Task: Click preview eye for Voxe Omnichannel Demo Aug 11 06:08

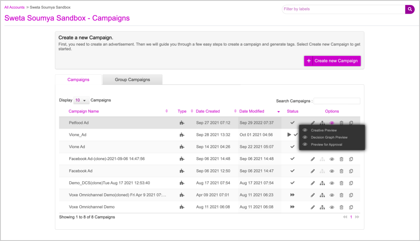Action: coord(332,207)
